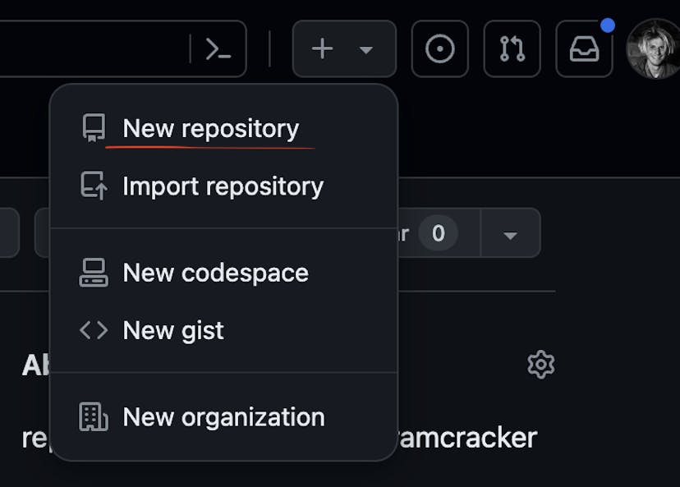Click the codespace computer icon
Viewport: 680px width, 487px height.
click(94, 273)
